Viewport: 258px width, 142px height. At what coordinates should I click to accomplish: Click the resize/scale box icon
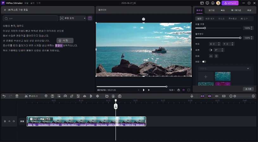pyautogui.click(x=78, y=96)
